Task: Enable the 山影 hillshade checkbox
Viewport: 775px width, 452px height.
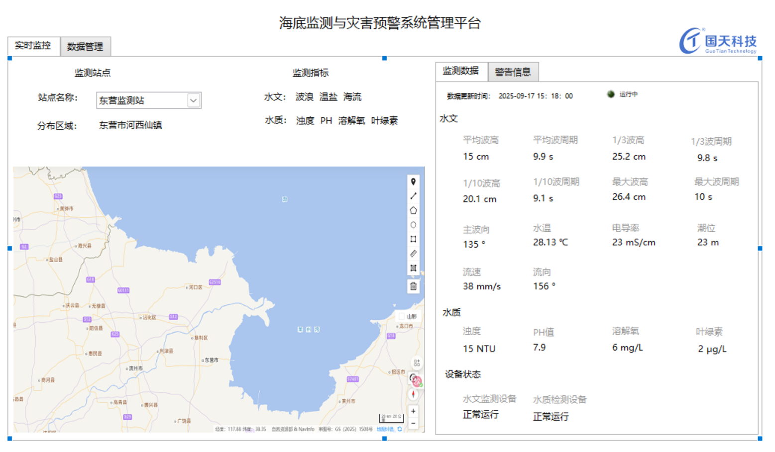Action: 402,316
